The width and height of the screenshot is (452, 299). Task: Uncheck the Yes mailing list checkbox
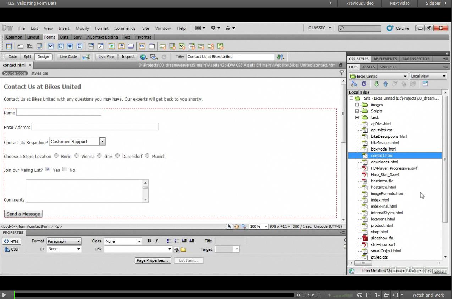click(48, 169)
